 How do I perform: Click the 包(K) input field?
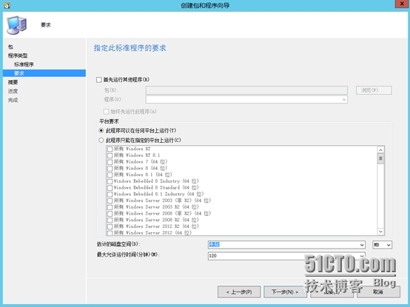246,90
